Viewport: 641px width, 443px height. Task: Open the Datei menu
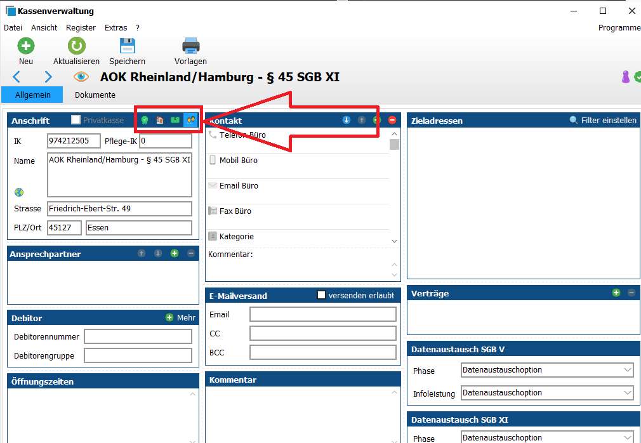[x=13, y=28]
